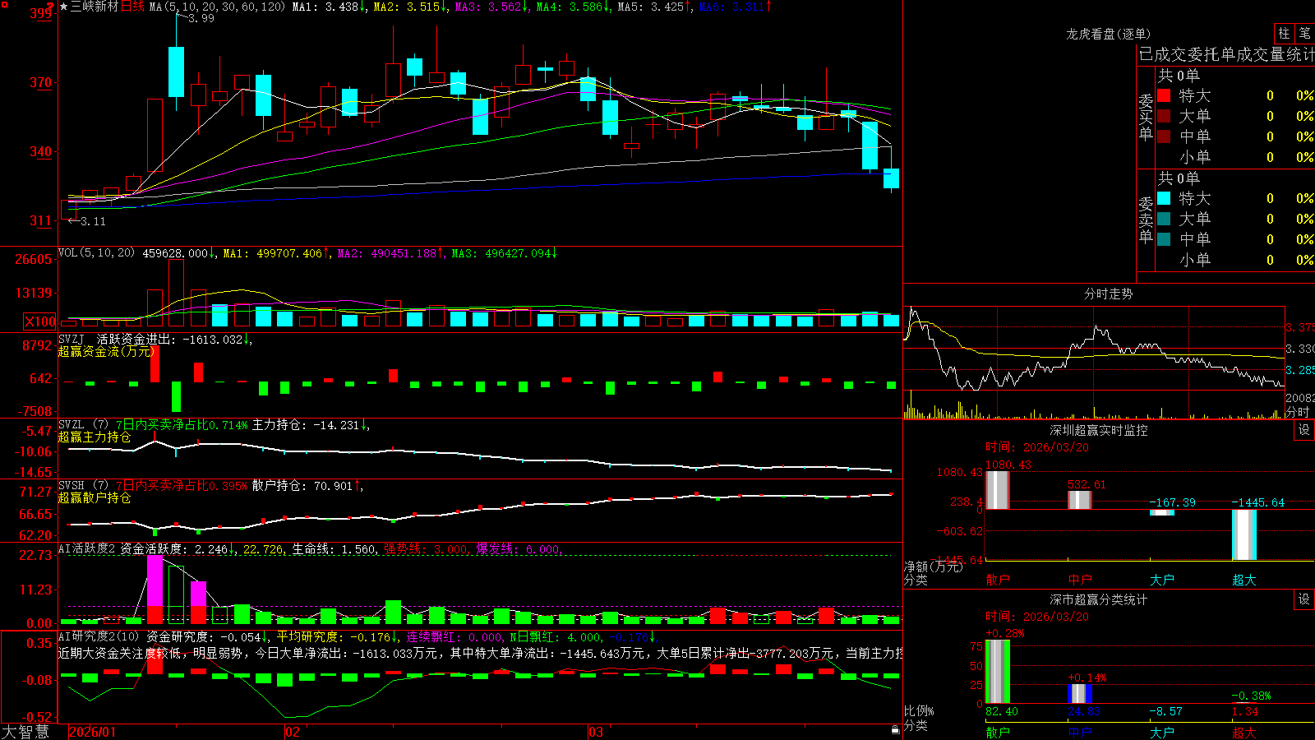The width and height of the screenshot is (1315, 740).
Task: Click the 三峡新材 stock name
Action: coord(95,7)
